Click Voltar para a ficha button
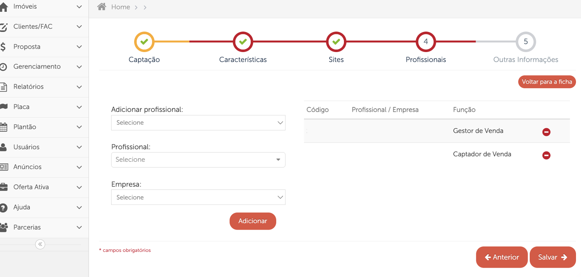This screenshot has height=277, width=581. point(547,82)
